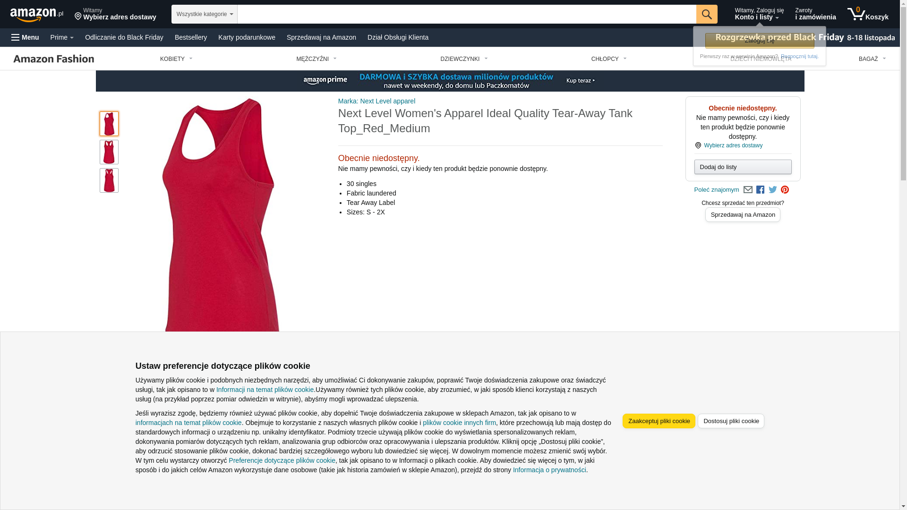The image size is (907, 510).
Task: Accept cookies with Zaakceptuj pliki cookie
Action: [659, 421]
